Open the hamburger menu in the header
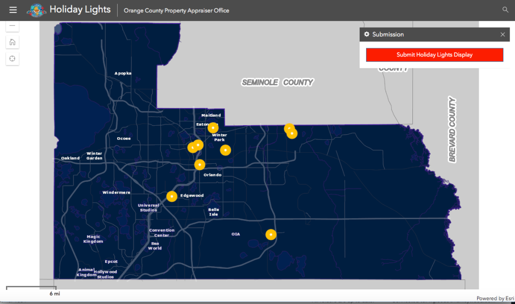The height and width of the screenshot is (304, 515). pos(13,10)
